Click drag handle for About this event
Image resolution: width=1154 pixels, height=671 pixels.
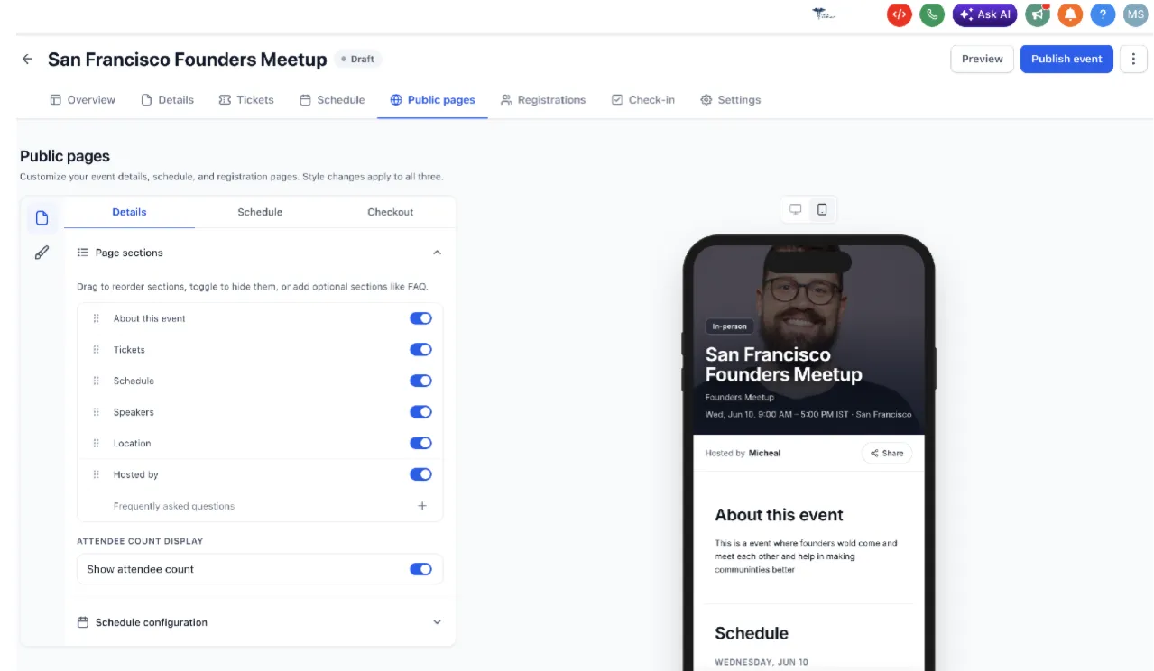[x=96, y=318]
